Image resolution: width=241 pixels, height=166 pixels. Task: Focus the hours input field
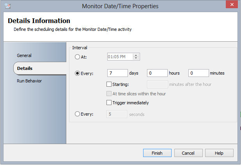157,73
